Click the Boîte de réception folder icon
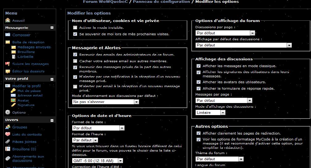 (x=8, y=42)
